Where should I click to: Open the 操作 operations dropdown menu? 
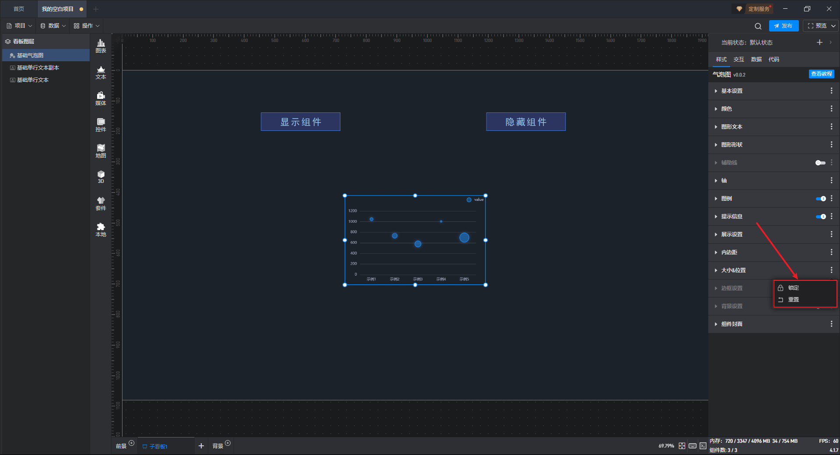(x=87, y=26)
